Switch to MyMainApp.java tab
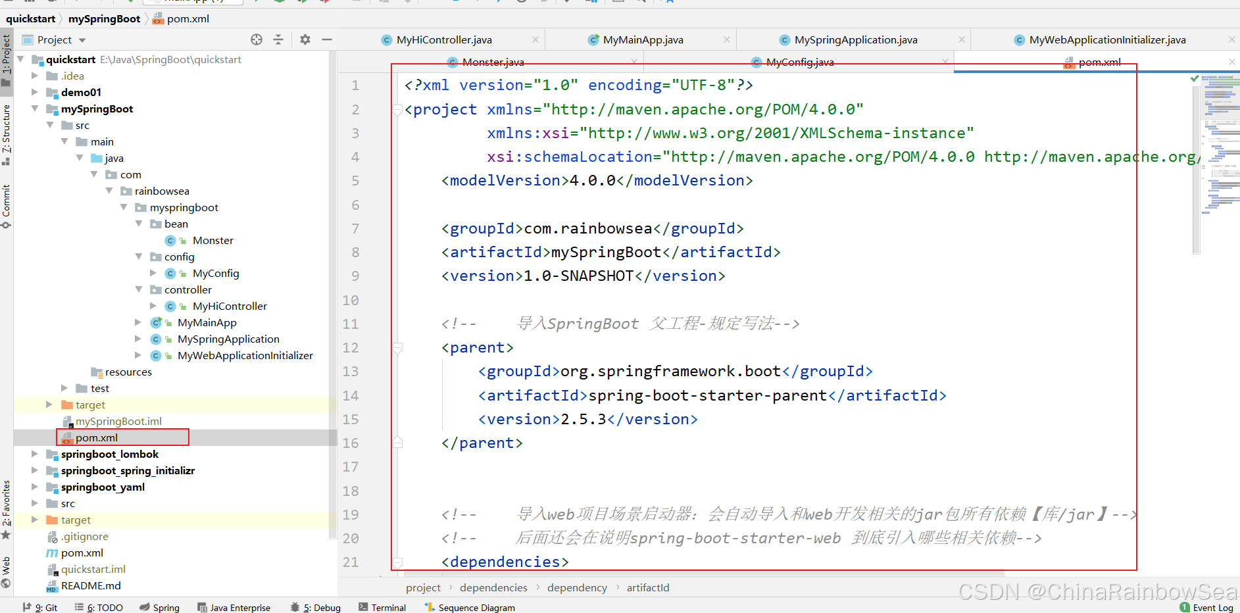The image size is (1240, 613). point(643,40)
